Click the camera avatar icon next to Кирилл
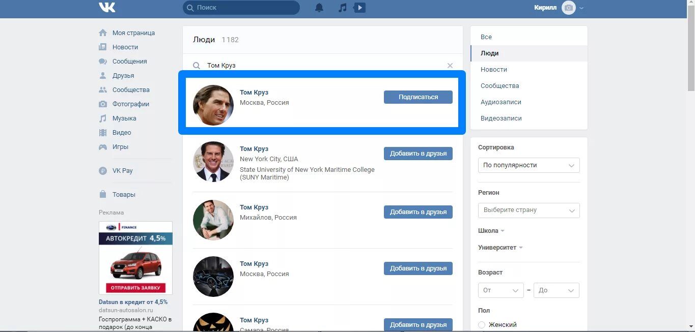 (x=569, y=8)
